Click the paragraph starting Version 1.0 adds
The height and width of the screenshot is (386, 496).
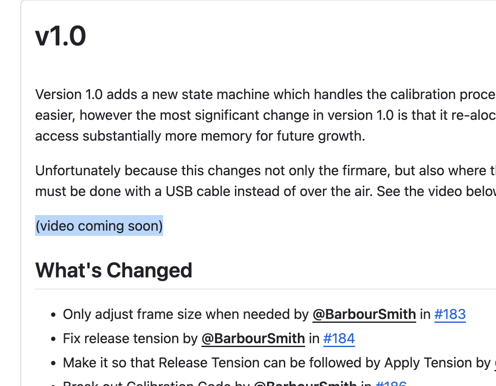(x=265, y=115)
